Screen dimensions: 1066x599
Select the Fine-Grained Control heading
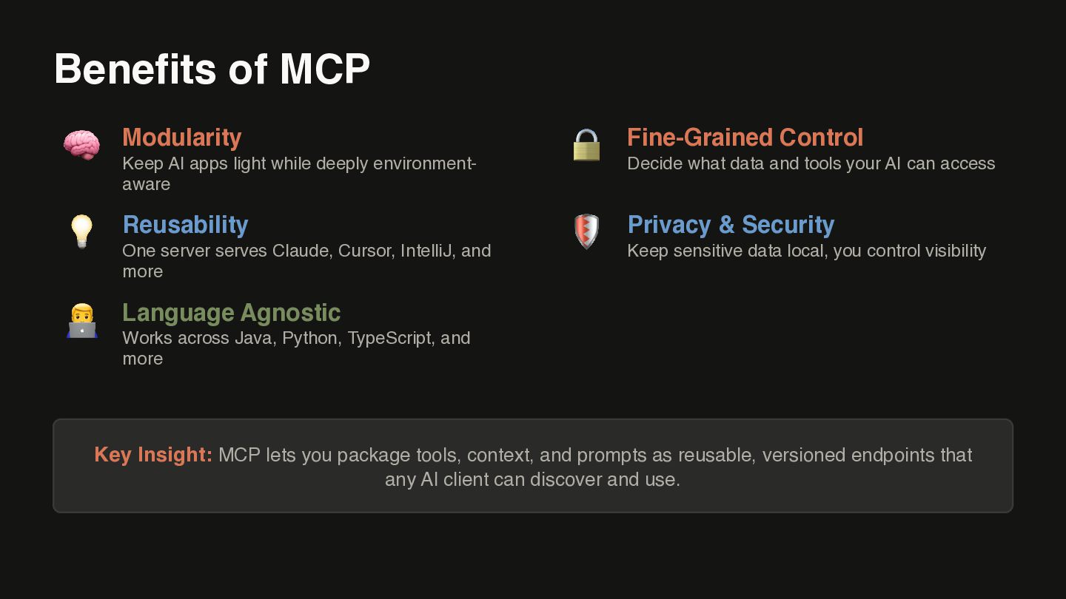[x=745, y=138]
